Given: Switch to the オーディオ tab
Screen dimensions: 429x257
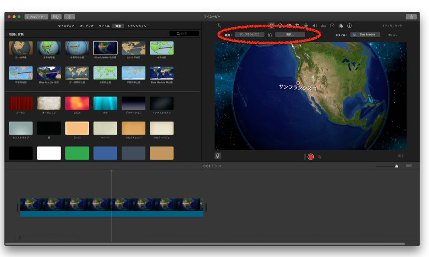Looking at the screenshot, I should (x=87, y=26).
